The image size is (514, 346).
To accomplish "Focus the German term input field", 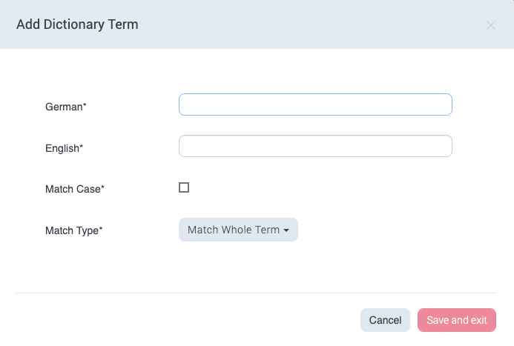I will point(315,104).
